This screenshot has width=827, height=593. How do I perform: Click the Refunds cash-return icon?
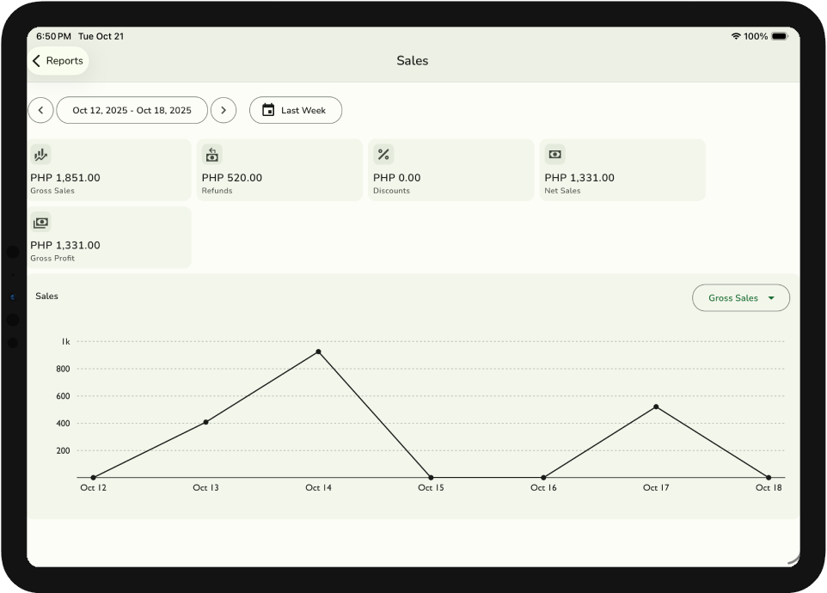(x=211, y=155)
